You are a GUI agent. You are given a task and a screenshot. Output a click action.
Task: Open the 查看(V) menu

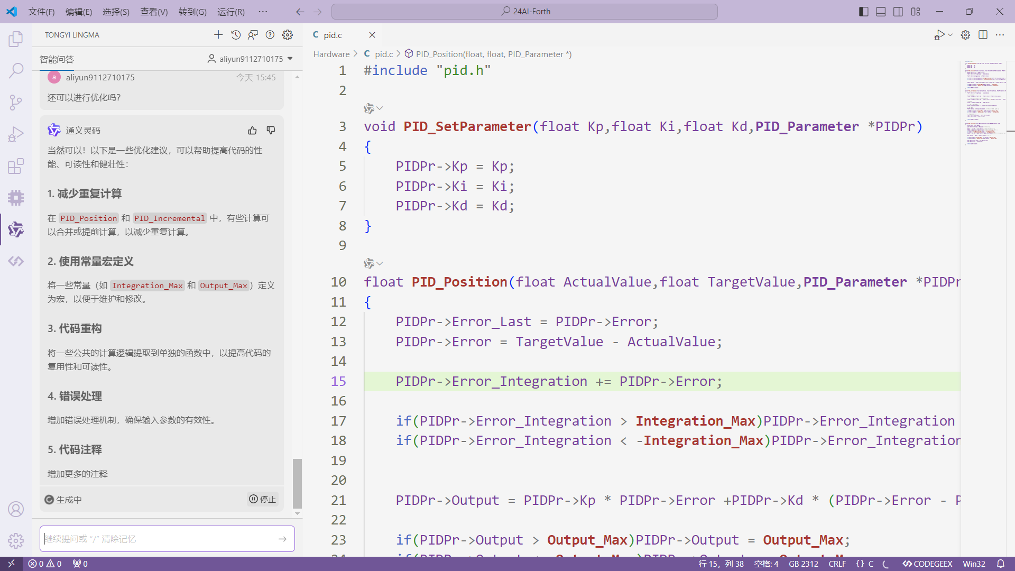[x=154, y=12]
